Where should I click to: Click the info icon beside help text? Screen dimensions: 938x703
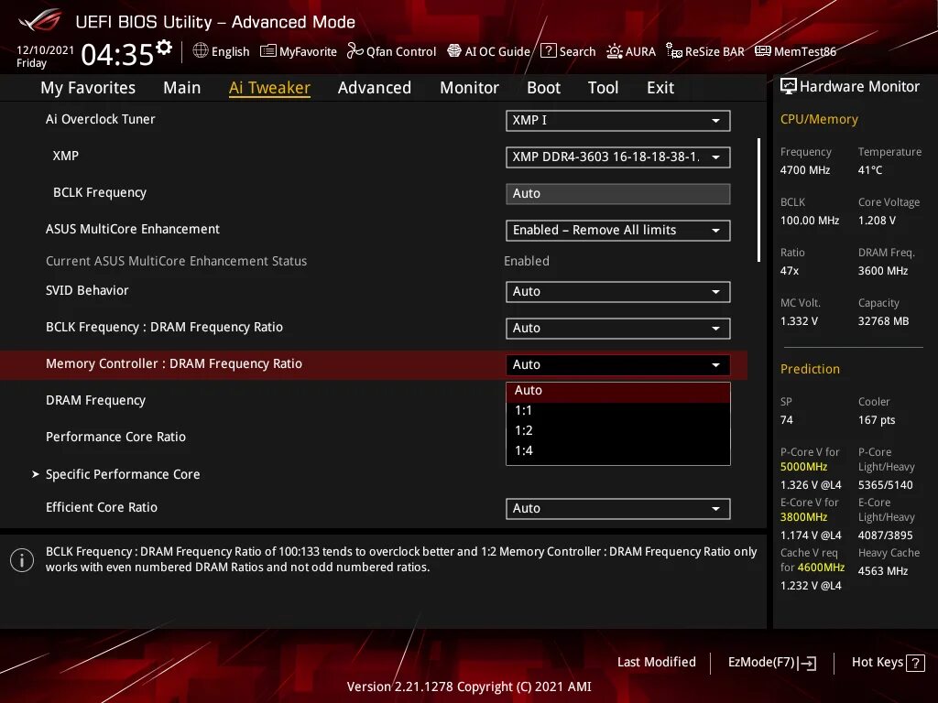22,560
